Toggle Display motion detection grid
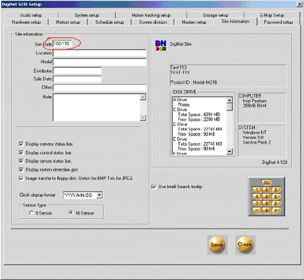Screen dimensions: 304x280 click(x=21, y=169)
